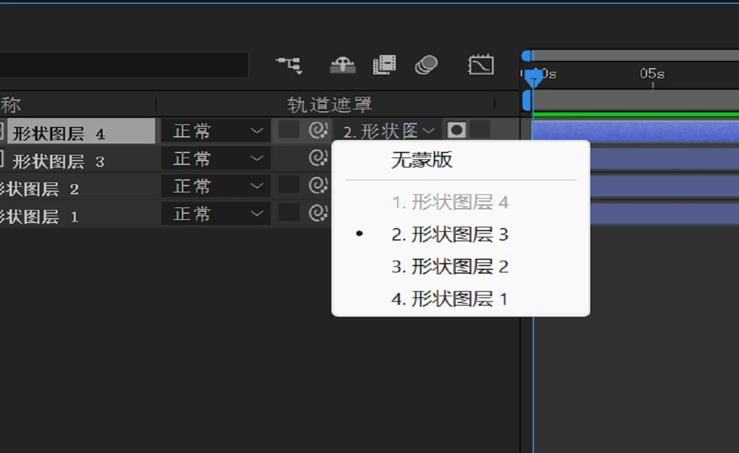Open the Graph Editor
The image size is (739, 453).
click(480, 64)
